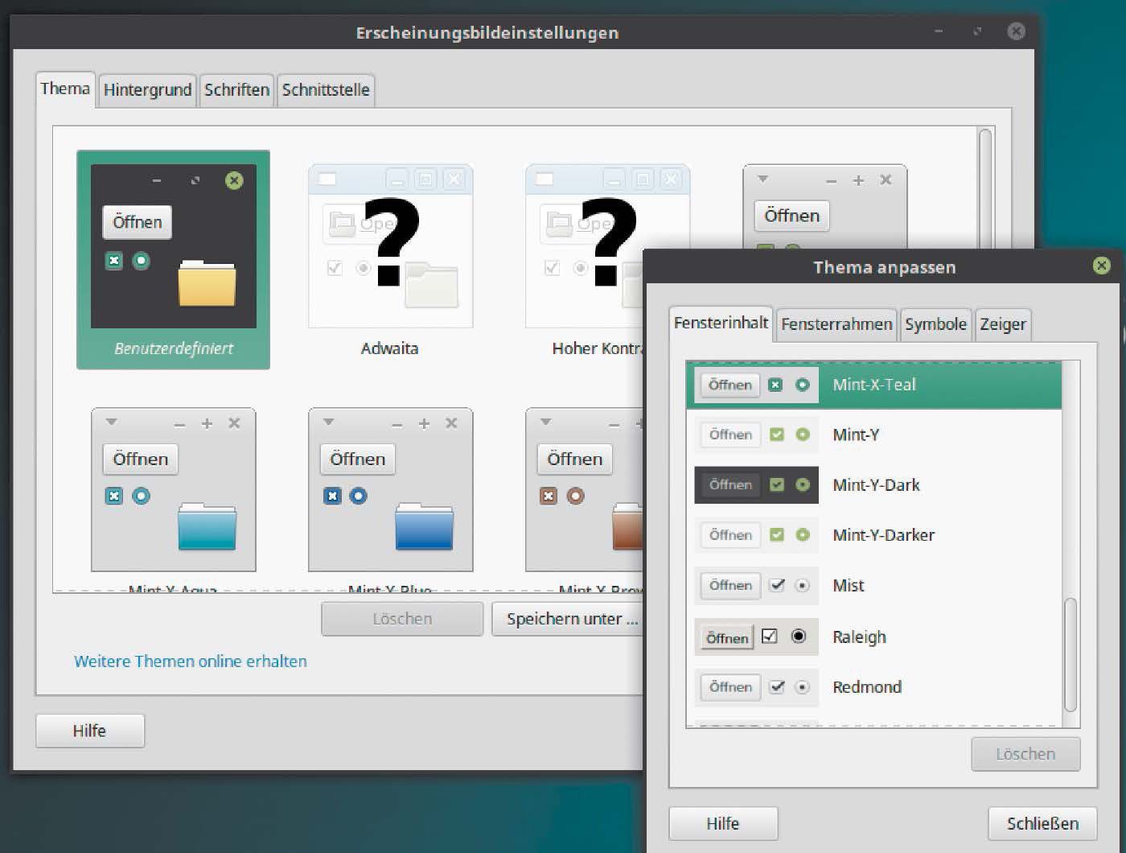Switch to the Hintergrund tab
The image size is (1126, 853).
tap(147, 89)
